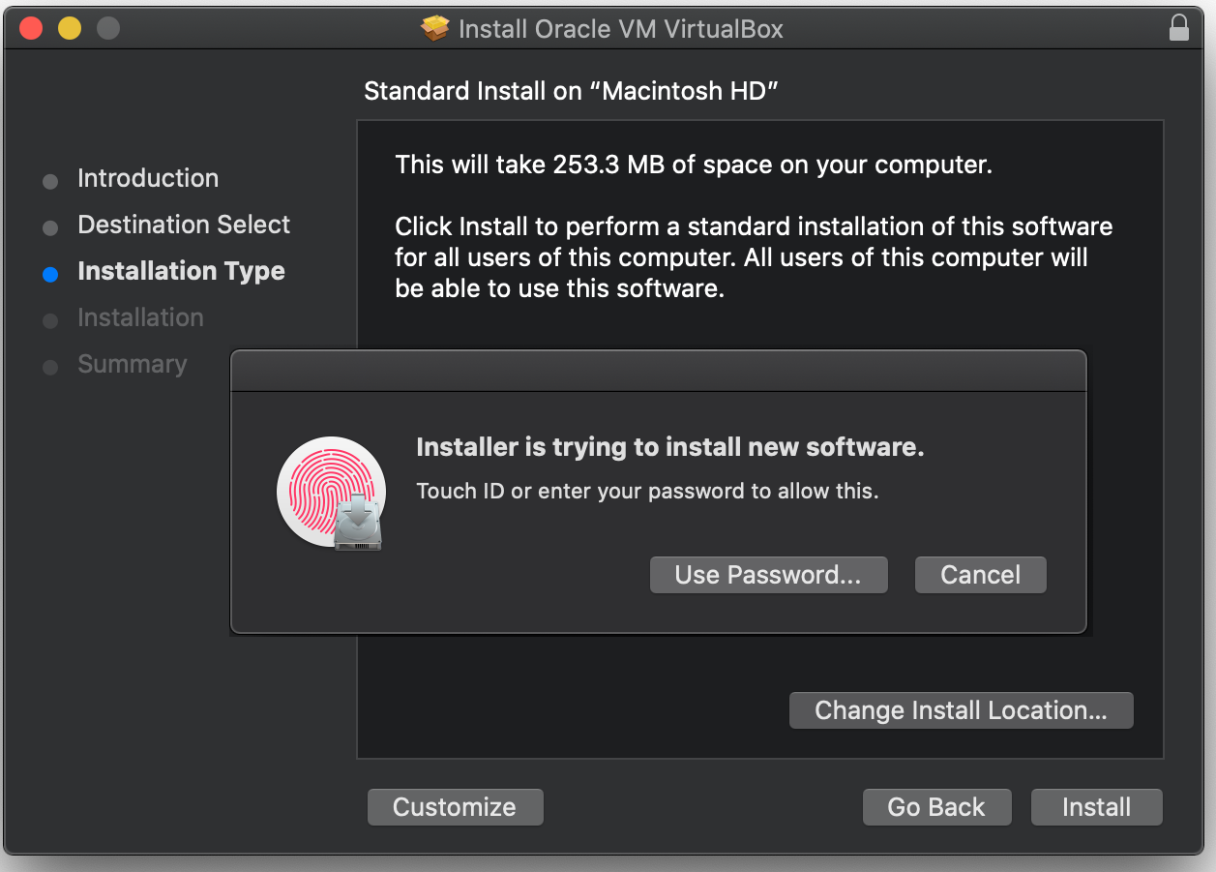Select the Installation Type step label
The image size is (1216, 872).
(x=181, y=271)
